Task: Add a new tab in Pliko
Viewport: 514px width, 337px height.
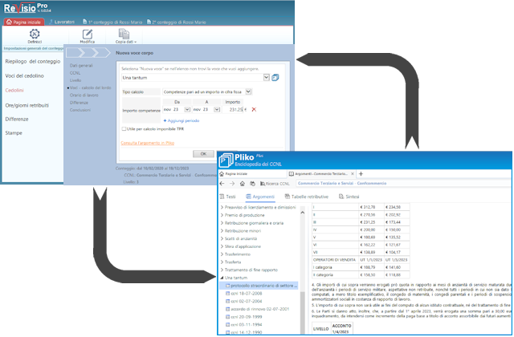Action: coord(361,173)
